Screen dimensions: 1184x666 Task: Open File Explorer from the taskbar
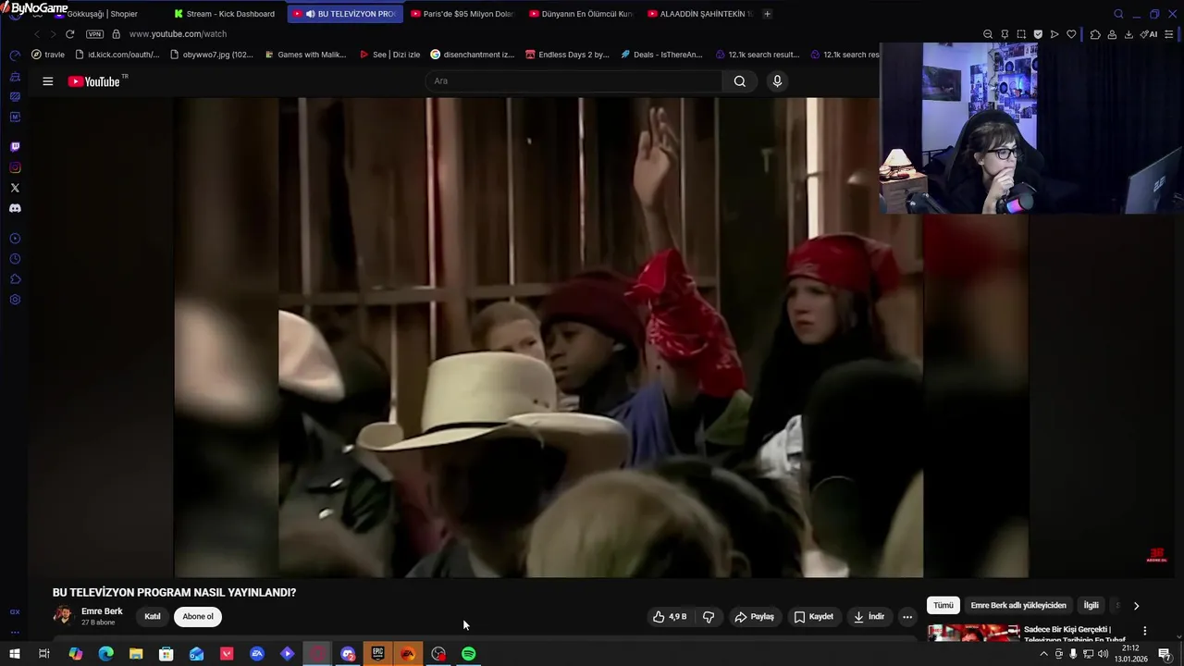pos(136,654)
